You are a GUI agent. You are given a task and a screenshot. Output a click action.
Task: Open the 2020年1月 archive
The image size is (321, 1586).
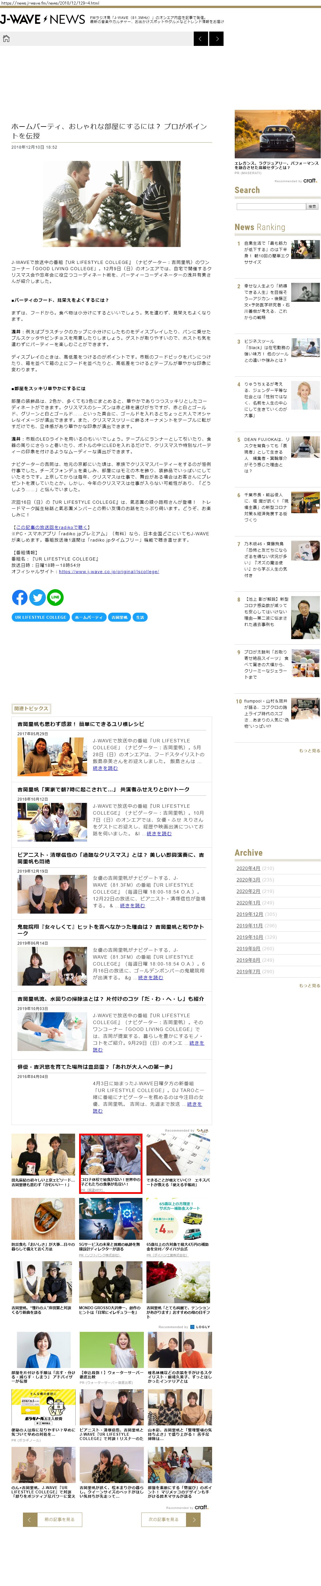tap(248, 903)
